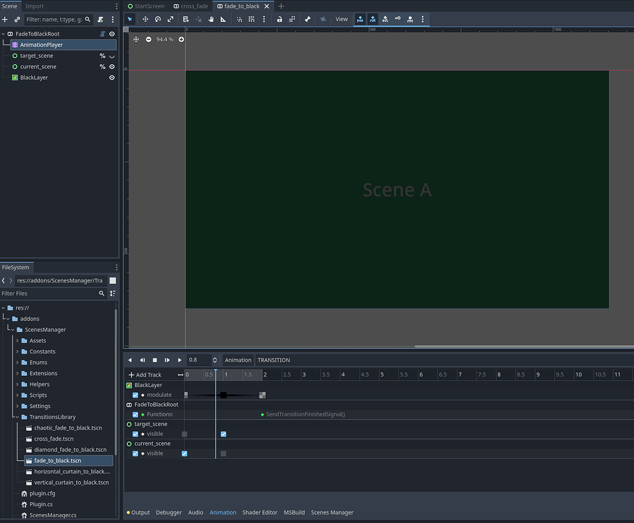Check the visible track keyframe checkbox for target_scene
The width and height of the screenshot is (634, 523).
223,433
